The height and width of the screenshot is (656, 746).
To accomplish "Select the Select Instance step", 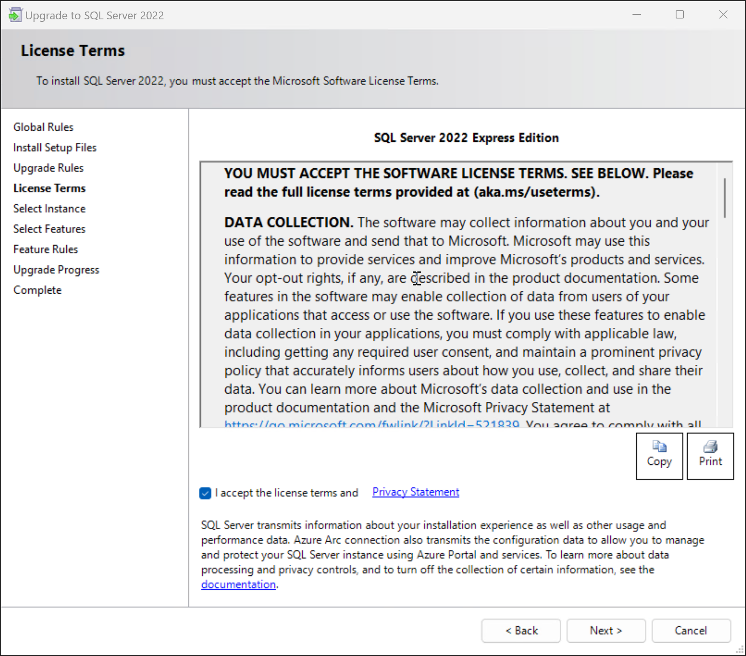I will [49, 209].
